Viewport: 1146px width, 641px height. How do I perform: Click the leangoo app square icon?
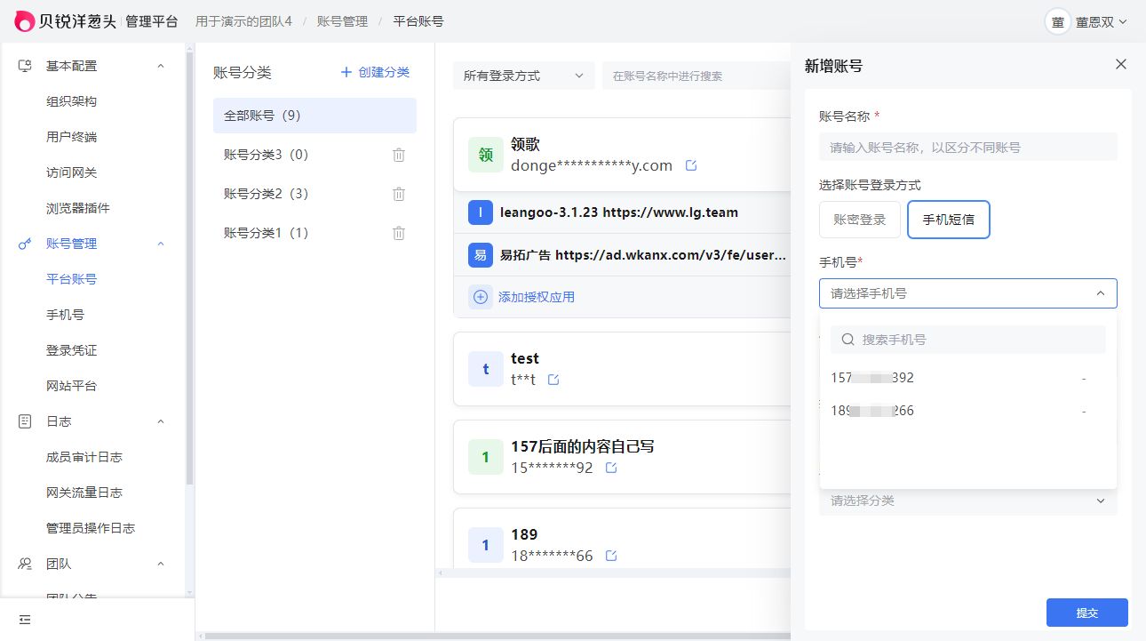click(x=481, y=212)
